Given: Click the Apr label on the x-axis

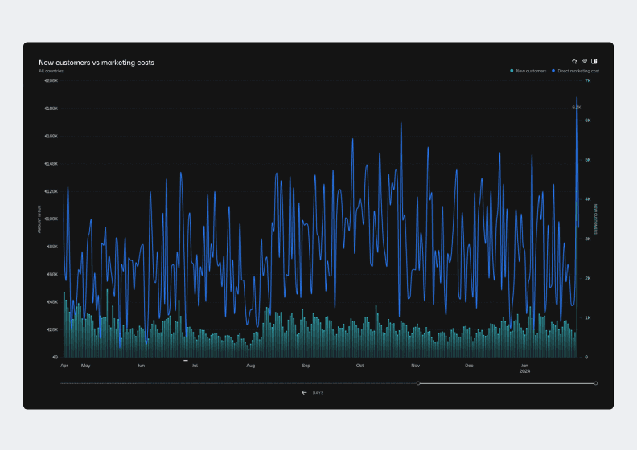Looking at the screenshot, I should point(64,366).
